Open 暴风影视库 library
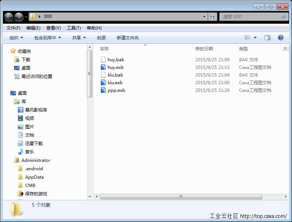292x222 pixels. [x=36, y=110]
